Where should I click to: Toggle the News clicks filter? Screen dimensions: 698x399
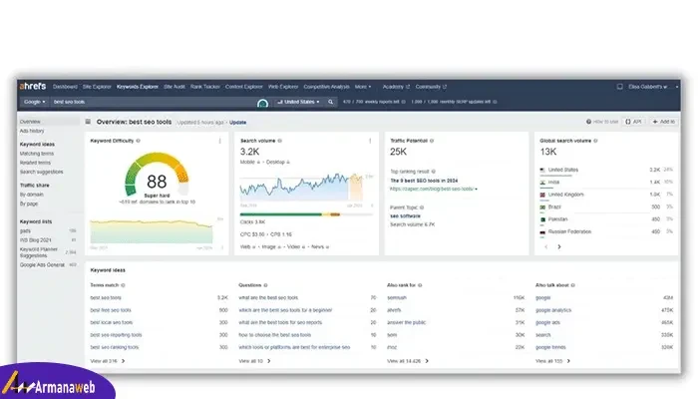tap(320, 246)
